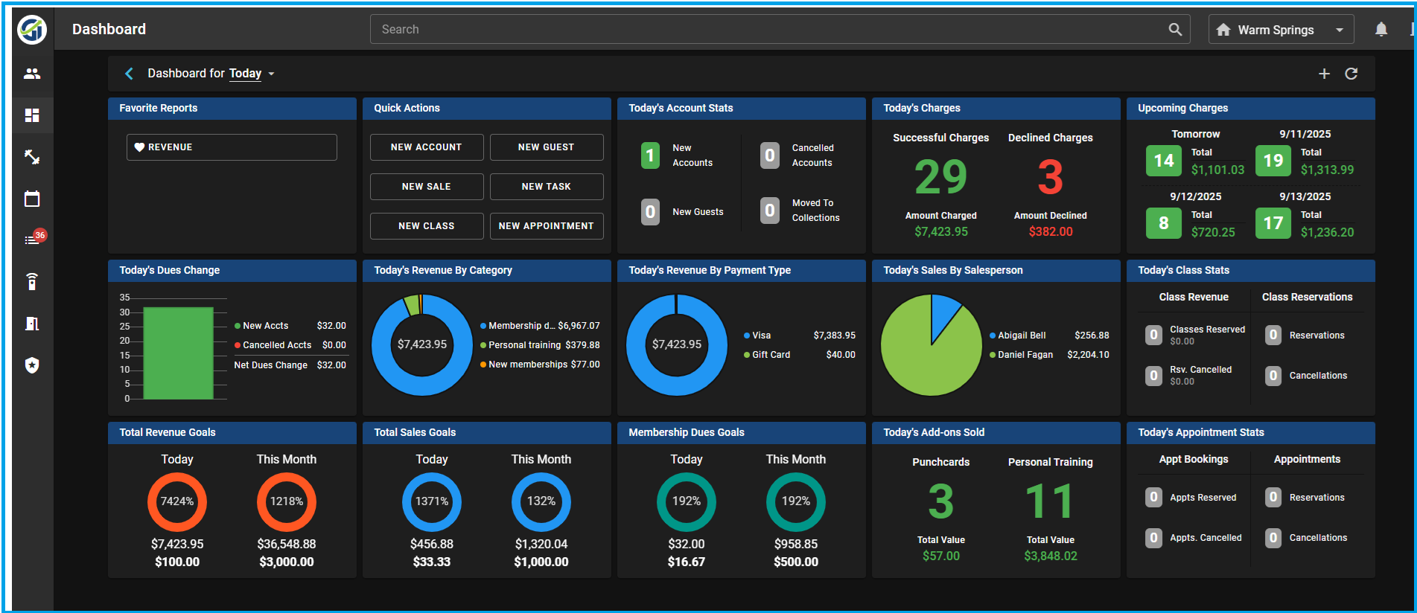
Task: Open the calendar icon in sidebar
Action: [x=32, y=199]
